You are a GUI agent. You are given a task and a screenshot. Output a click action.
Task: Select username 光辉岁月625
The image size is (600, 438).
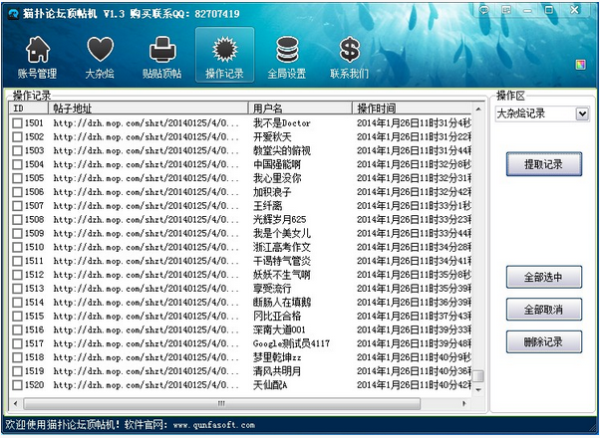pos(280,219)
